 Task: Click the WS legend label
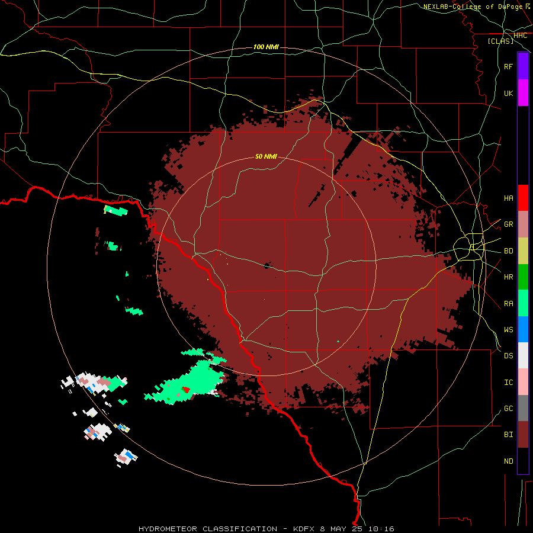click(509, 330)
